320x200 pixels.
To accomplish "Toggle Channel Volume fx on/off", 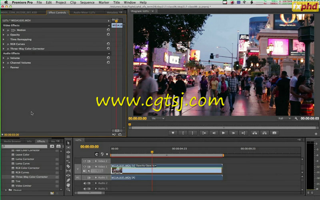I will coord(8,63).
